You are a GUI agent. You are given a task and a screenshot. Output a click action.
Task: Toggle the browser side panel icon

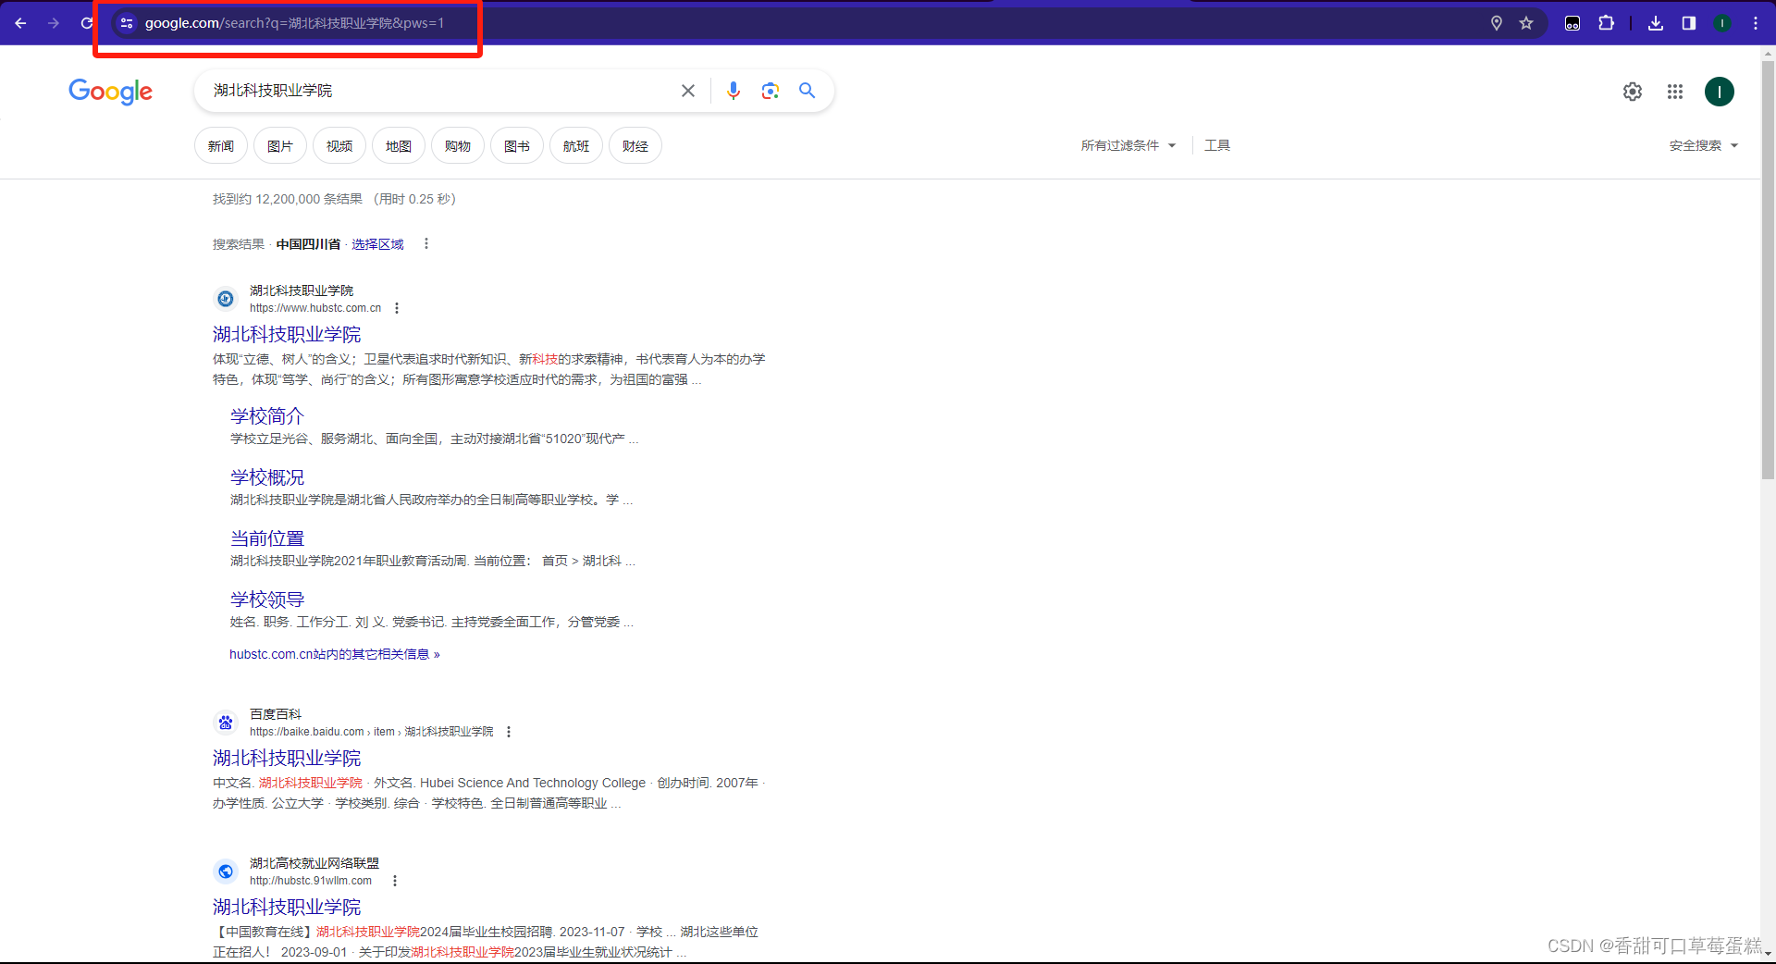1689,23
